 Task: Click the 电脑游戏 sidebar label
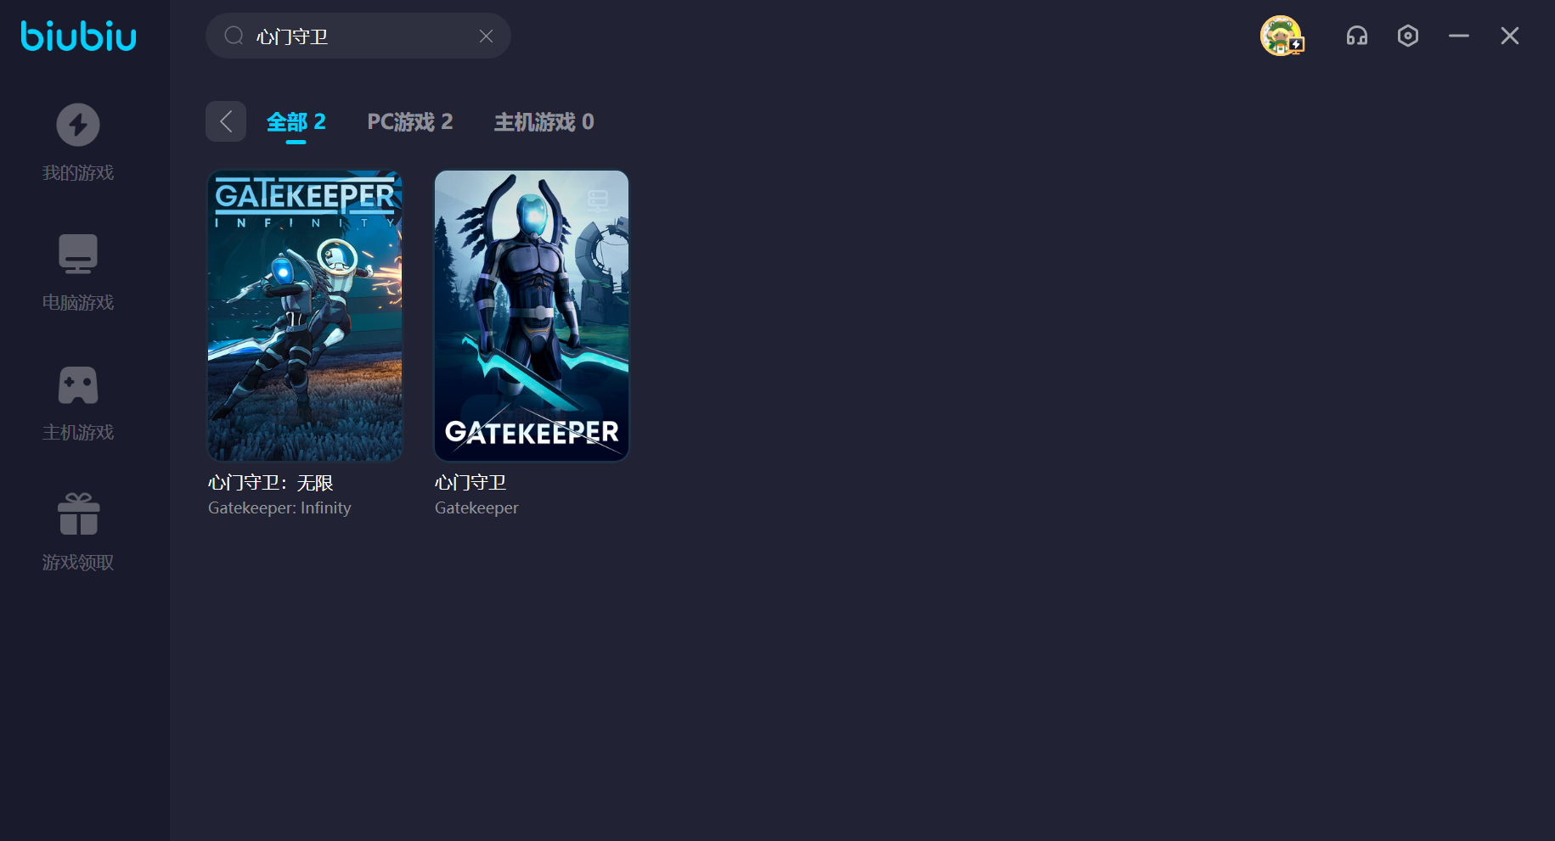78,303
